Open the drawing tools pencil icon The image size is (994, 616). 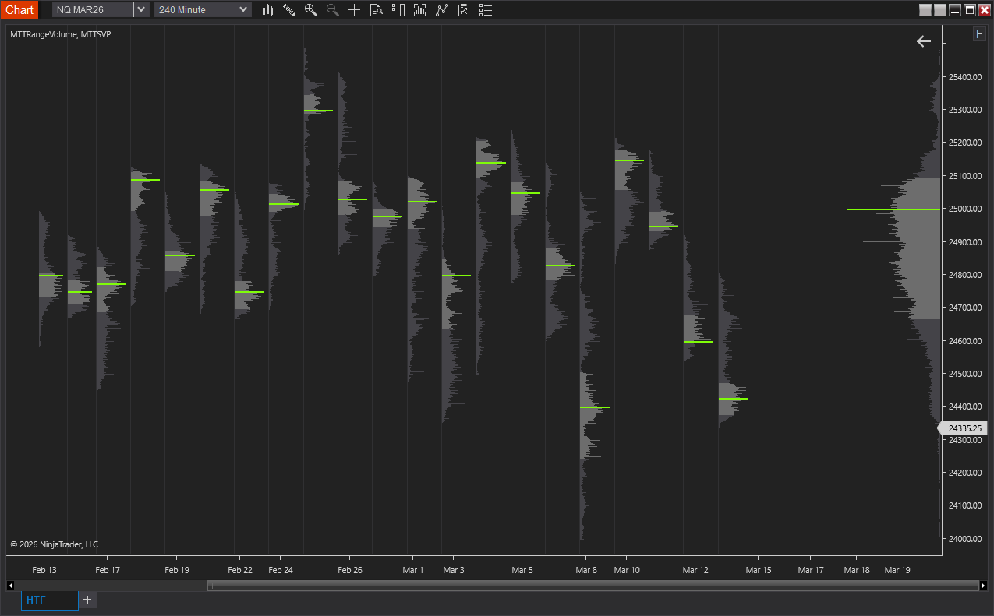[289, 10]
